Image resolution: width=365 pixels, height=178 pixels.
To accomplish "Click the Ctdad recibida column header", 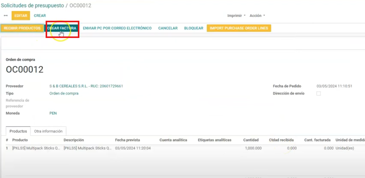I will pos(281,140).
